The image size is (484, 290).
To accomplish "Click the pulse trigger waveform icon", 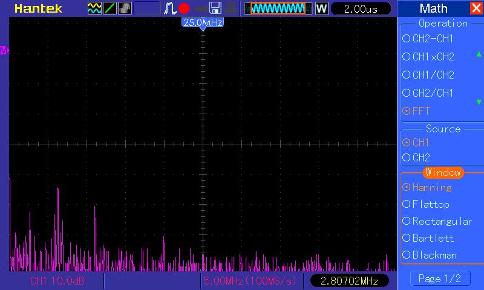I will pyautogui.click(x=169, y=8).
